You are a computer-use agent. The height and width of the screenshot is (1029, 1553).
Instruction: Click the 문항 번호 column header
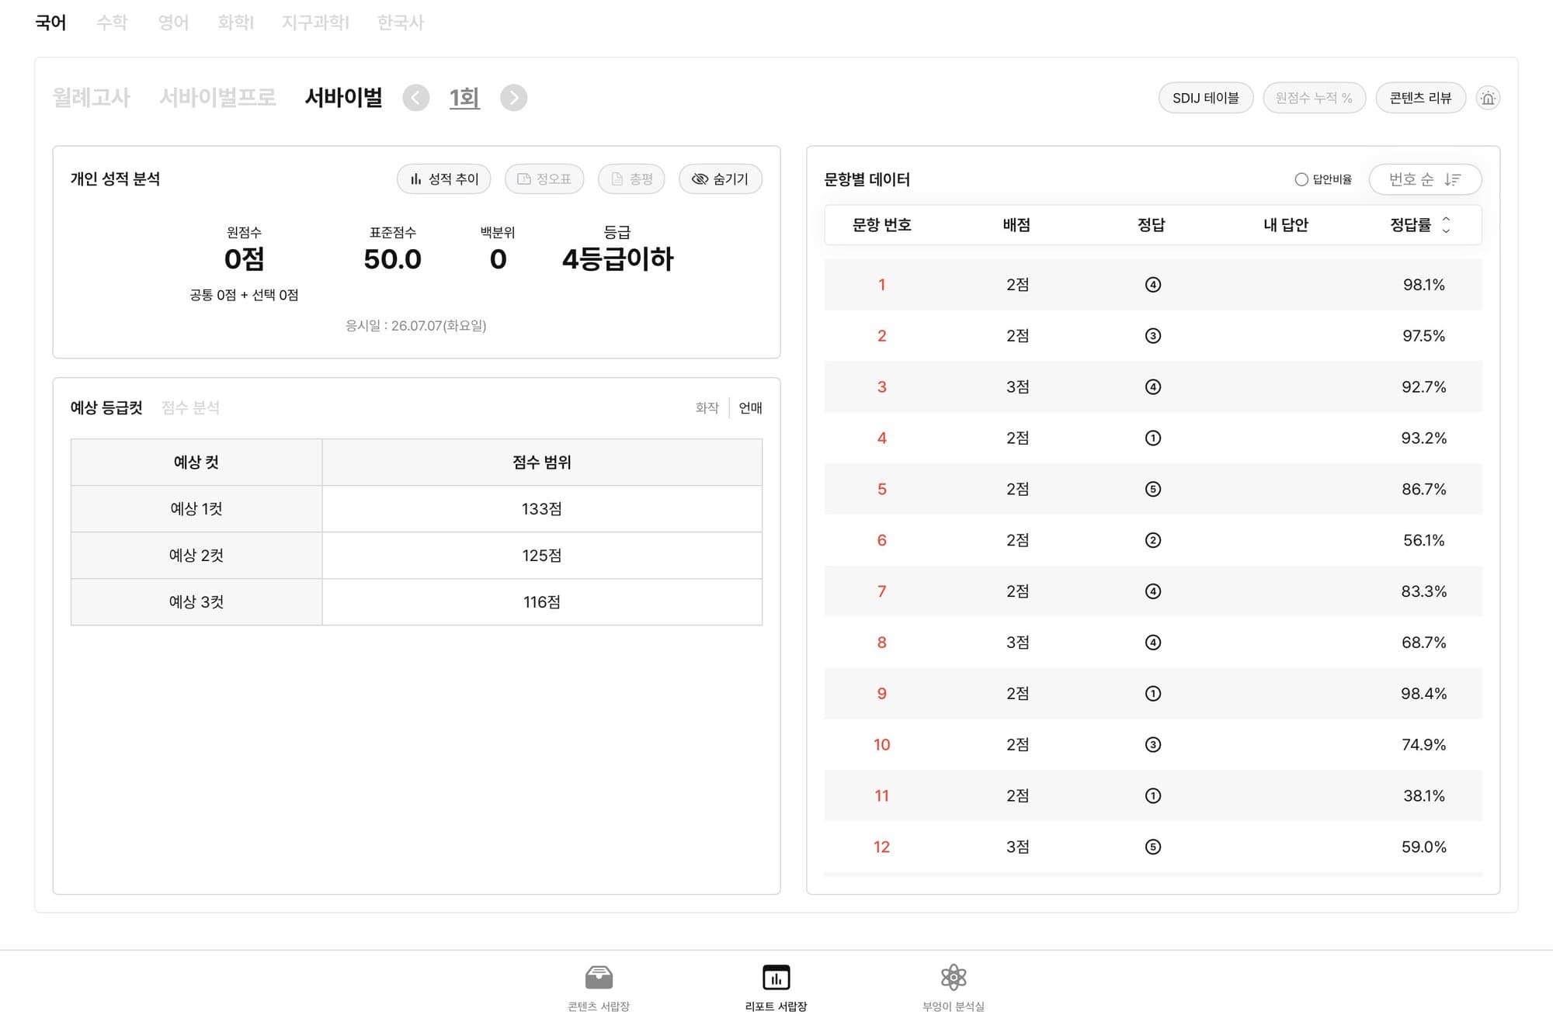882,225
